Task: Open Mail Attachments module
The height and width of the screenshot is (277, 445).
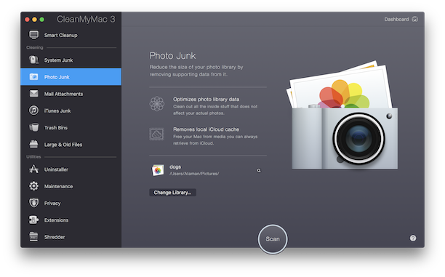Action: (71, 94)
